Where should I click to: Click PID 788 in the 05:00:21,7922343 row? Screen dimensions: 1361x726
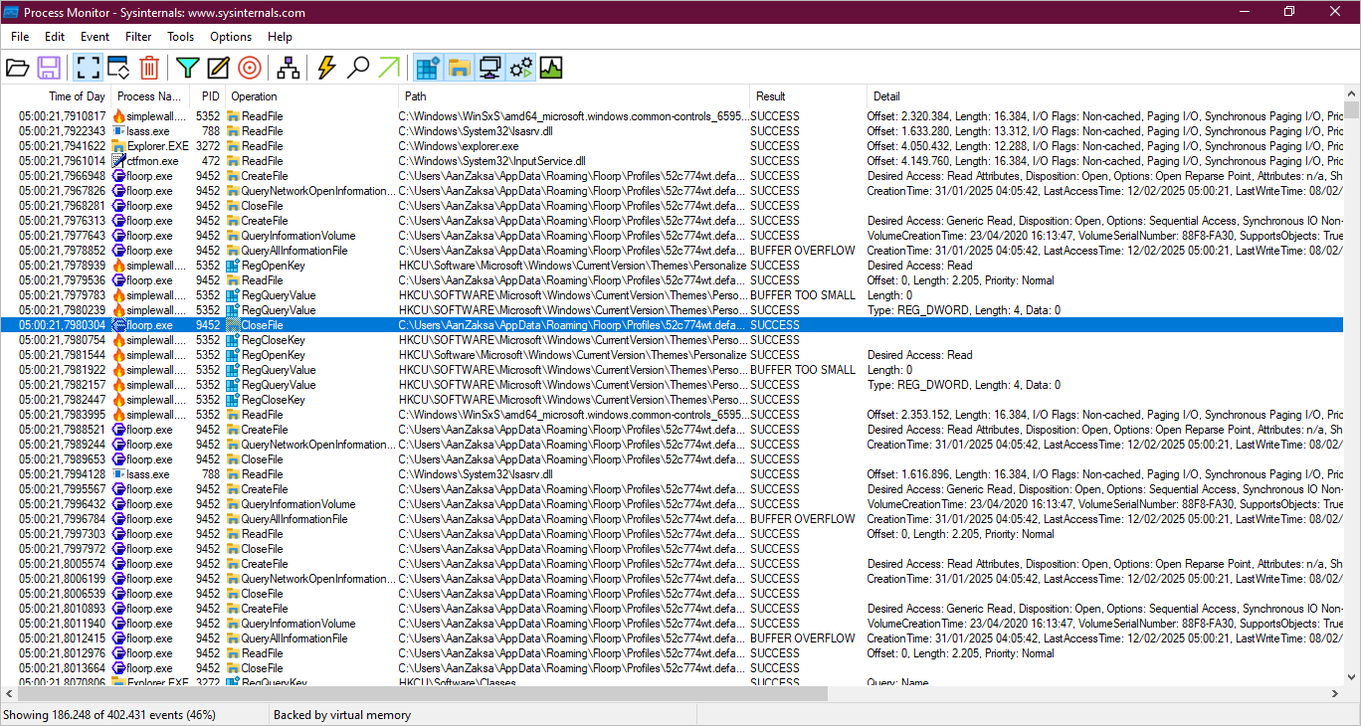pyautogui.click(x=210, y=131)
